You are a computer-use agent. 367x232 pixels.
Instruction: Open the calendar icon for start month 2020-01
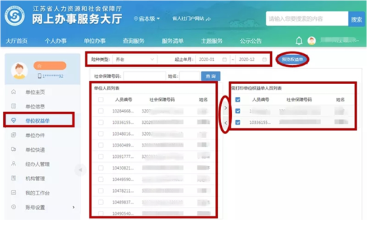224,59
